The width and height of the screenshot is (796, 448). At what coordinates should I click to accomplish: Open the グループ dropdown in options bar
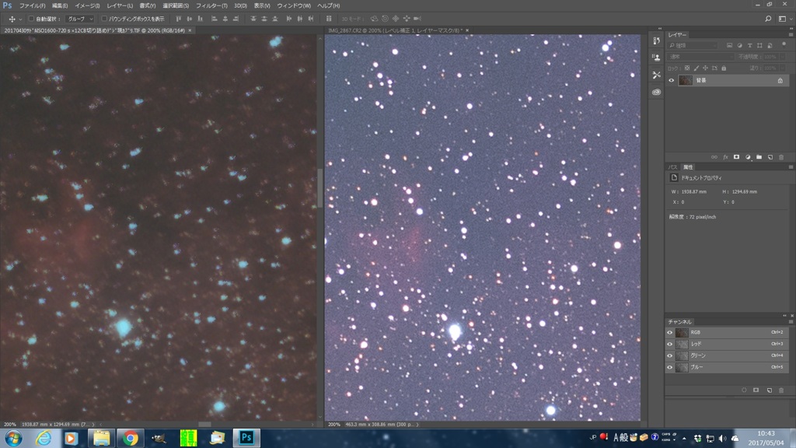coord(80,19)
